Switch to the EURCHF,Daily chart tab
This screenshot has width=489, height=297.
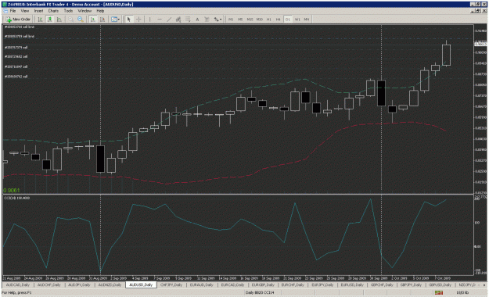click(x=293, y=284)
